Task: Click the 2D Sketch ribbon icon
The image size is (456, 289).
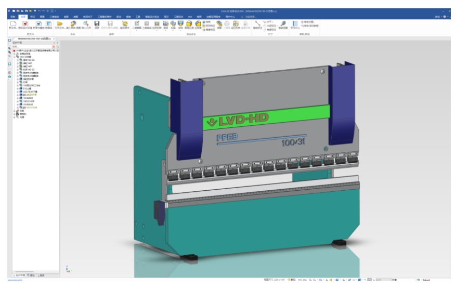Action: pos(137,23)
